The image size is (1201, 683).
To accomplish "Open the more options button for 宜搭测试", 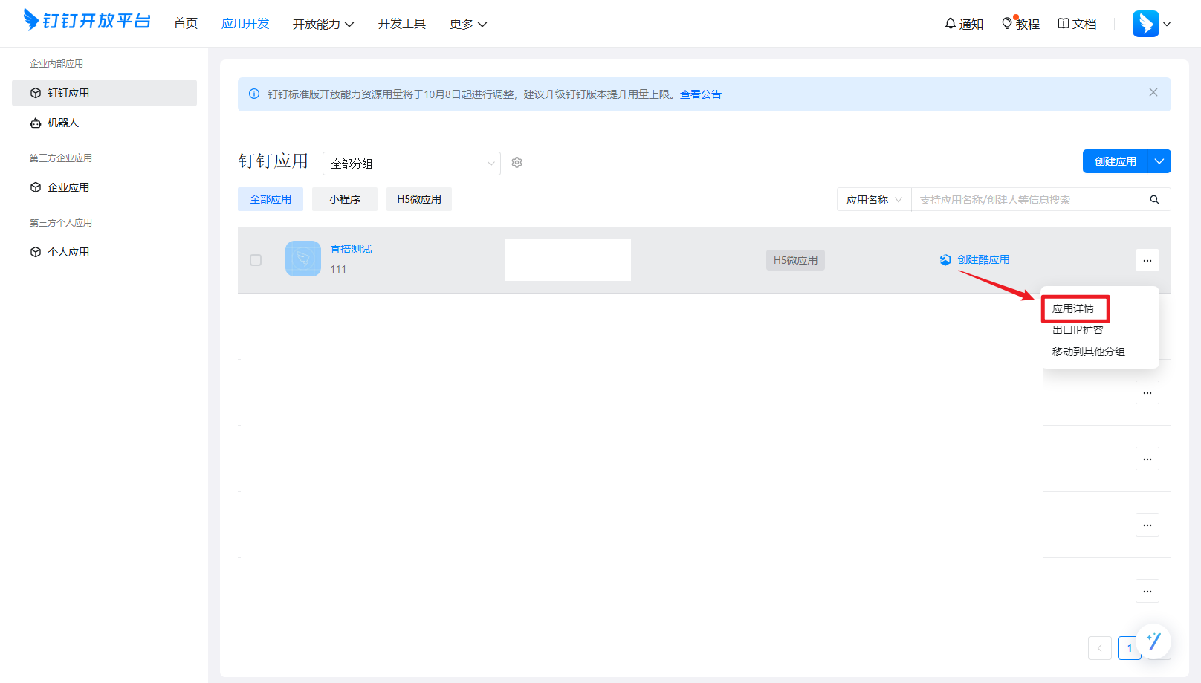I will [x=1147, y=260].
